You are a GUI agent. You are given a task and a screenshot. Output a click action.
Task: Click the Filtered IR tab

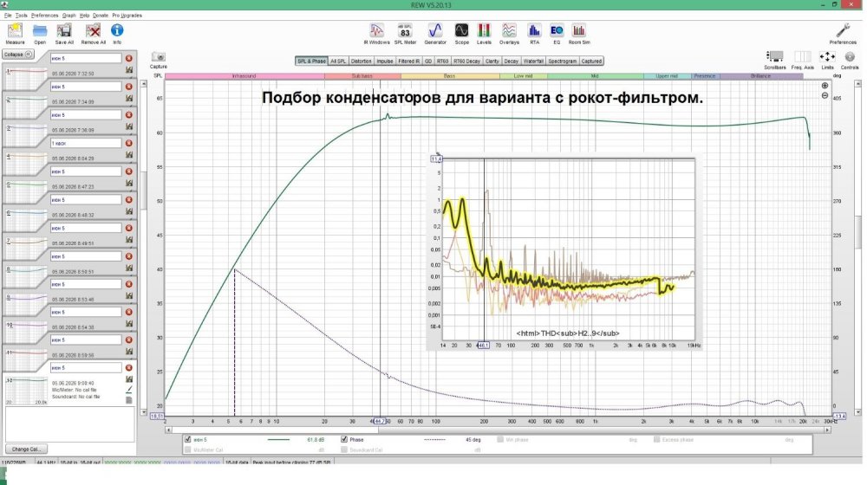click(x=408, y=61)
